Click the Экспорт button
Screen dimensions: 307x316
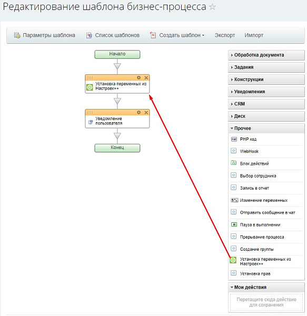pos(225,35)
